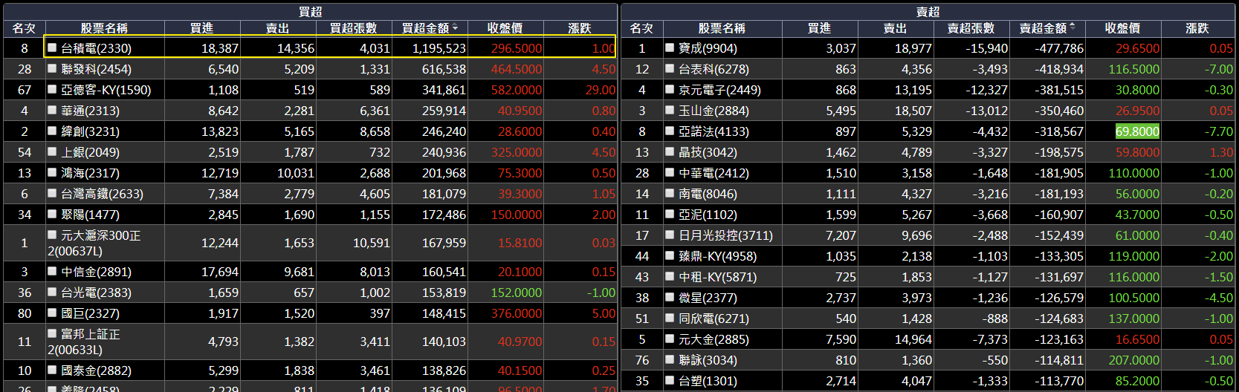Viewport: 1239px width, 392px height.
Task: Click 收盤價 header in 買超 table
Action: [x=505, y=28]
